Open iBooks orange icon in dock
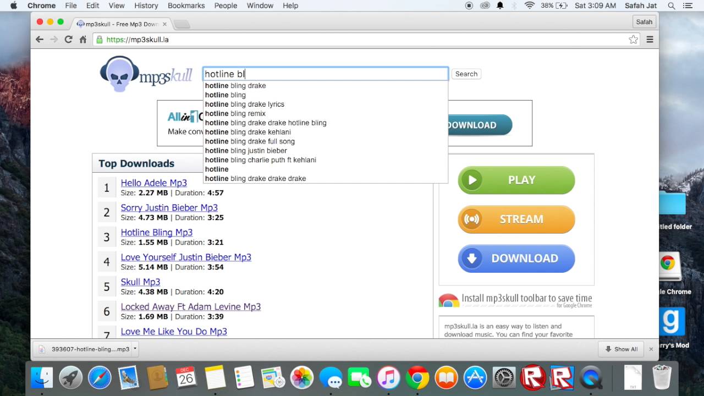This screenshot has height=396, width=704. click(x=446, y=377)
